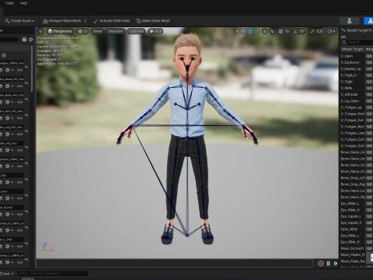Screen dimensions: 373x280
Task: Click the Morph Target Previewer tab
Action: 357,30
